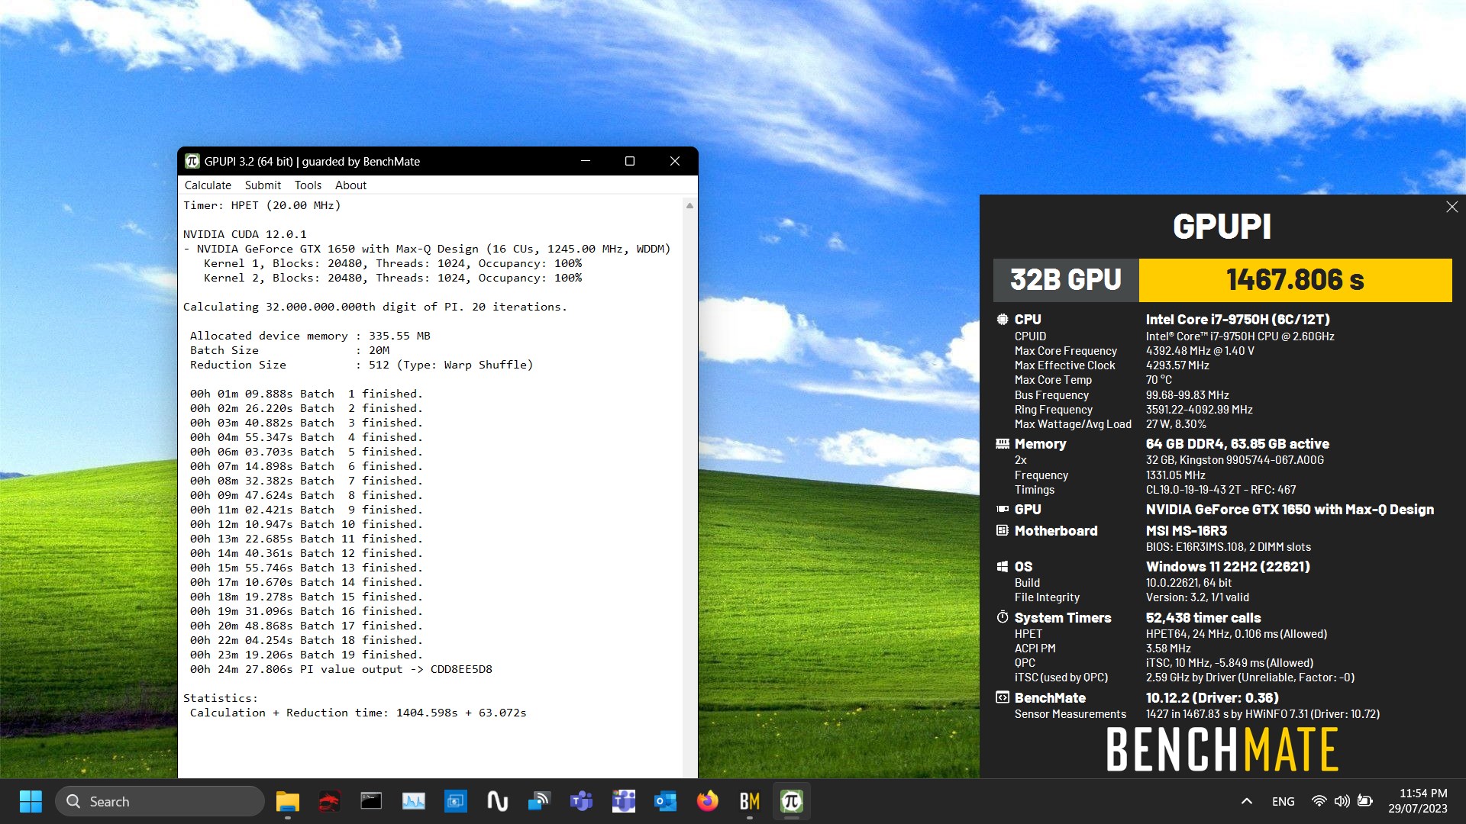Open BenchMate BM icon on taskbar
This screenshot has height=824, width=1466.
(749, 801)
